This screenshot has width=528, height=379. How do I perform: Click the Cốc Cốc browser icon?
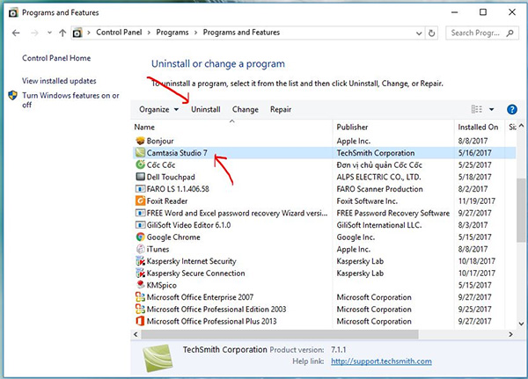click(140, 164)
